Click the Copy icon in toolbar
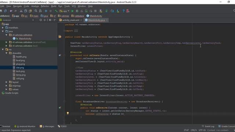235x132 pixels. 26,11
